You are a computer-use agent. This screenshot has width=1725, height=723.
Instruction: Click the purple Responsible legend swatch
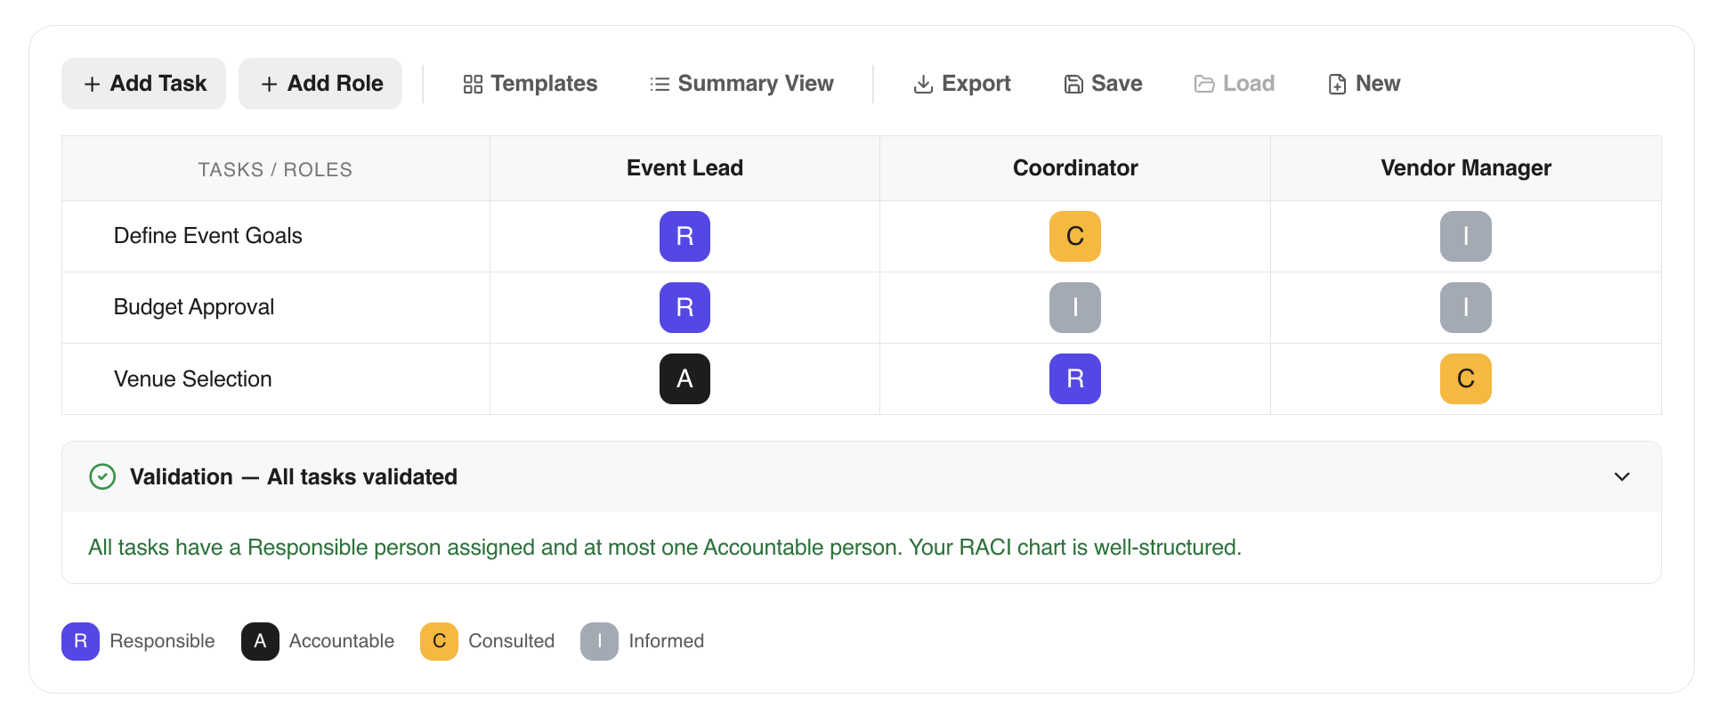click(80, 641)
